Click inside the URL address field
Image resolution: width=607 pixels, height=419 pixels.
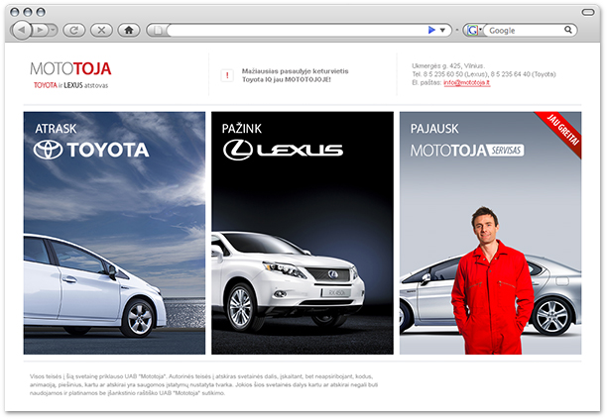tap(297, 30)
